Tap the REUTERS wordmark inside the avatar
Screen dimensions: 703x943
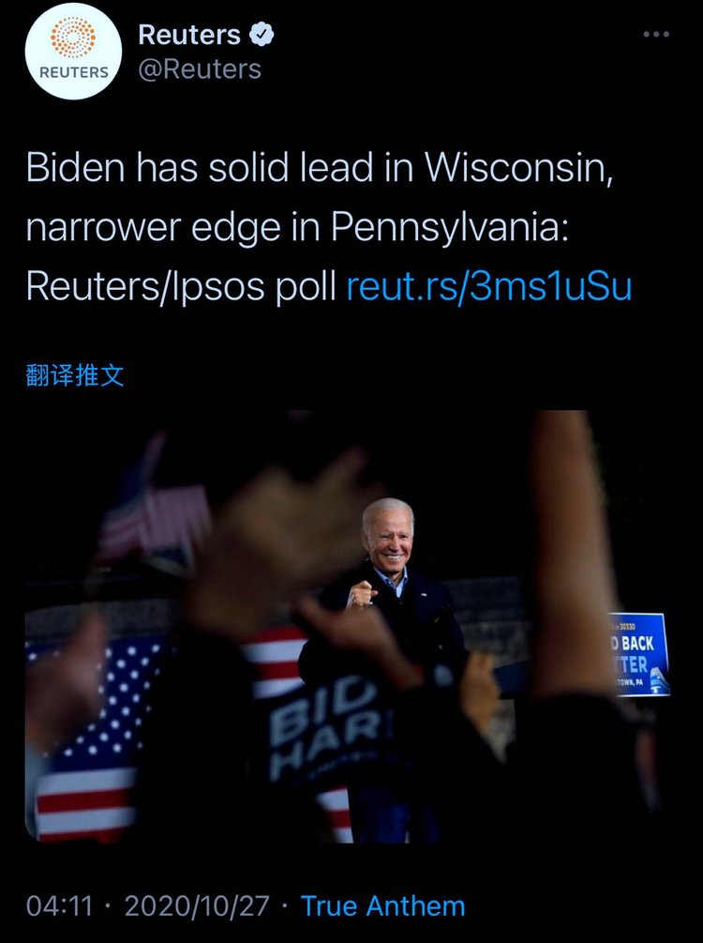(x=73, y=72)
